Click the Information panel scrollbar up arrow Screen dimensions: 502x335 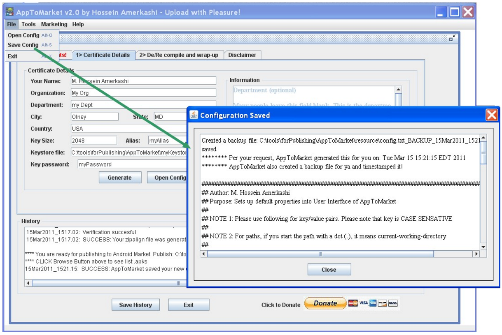398,90
